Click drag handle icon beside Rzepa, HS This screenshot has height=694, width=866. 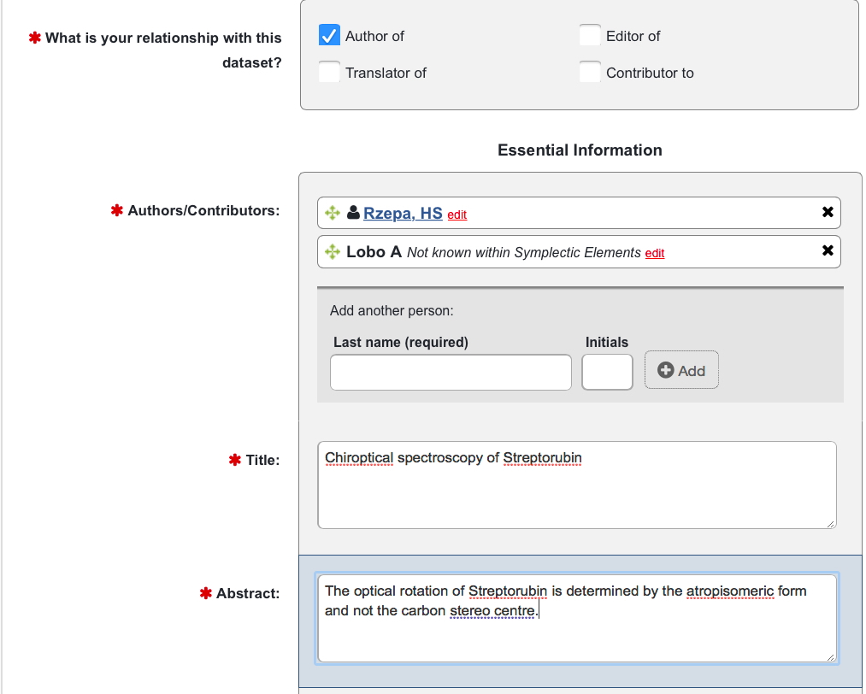(x=333, y=213)
